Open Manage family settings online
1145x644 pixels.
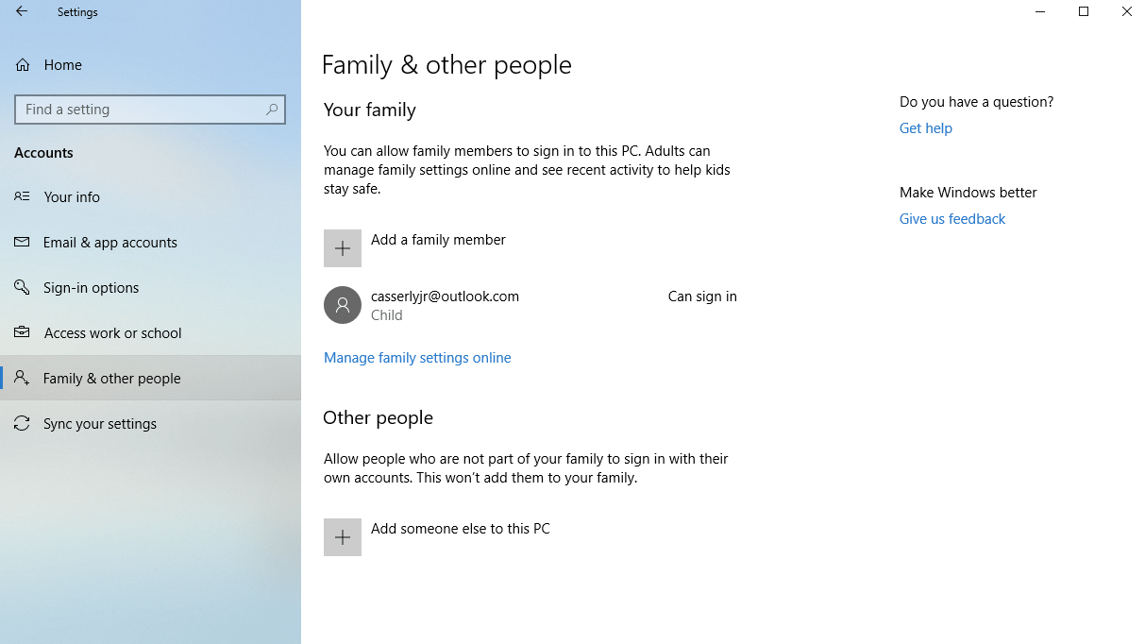(x=417, y=357)
